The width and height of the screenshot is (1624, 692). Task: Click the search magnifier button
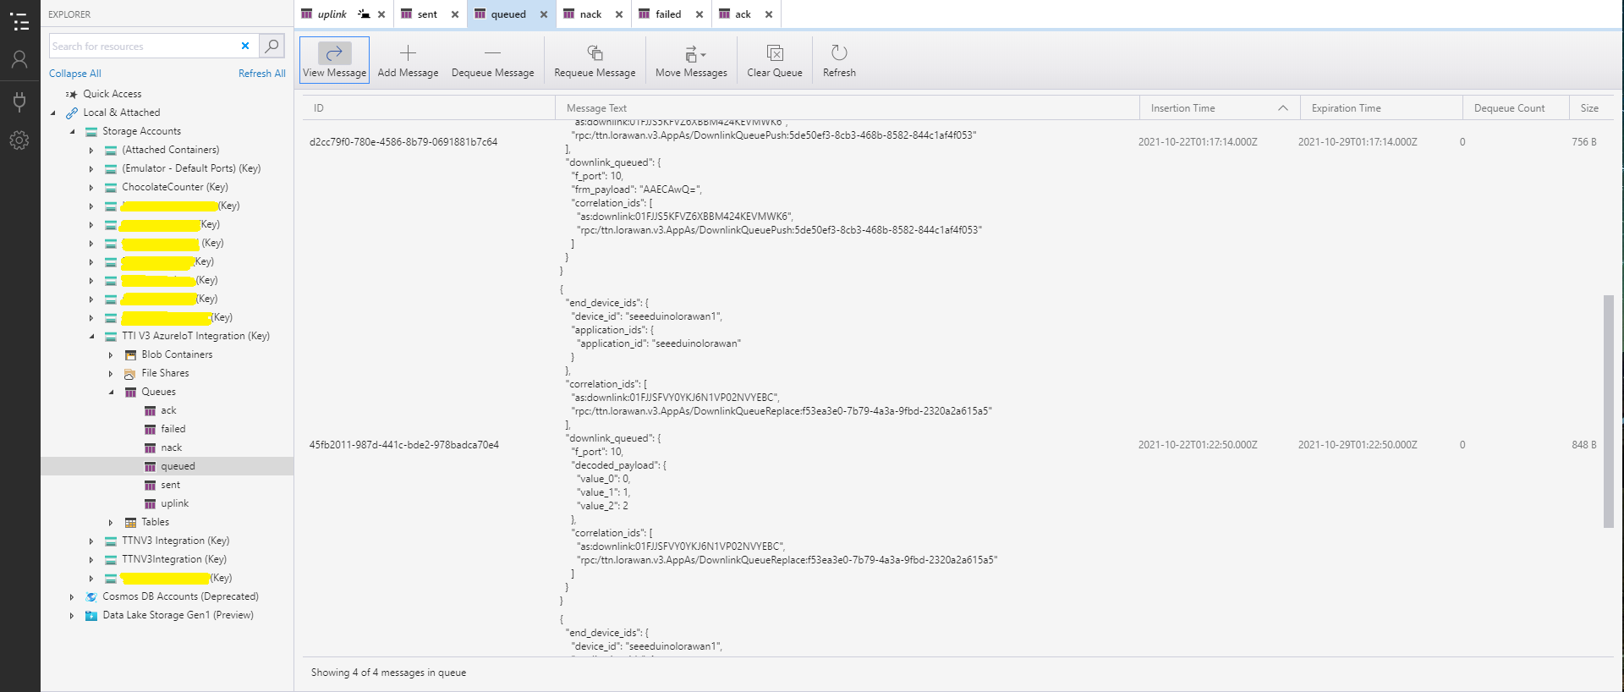(x=272, y=46)
